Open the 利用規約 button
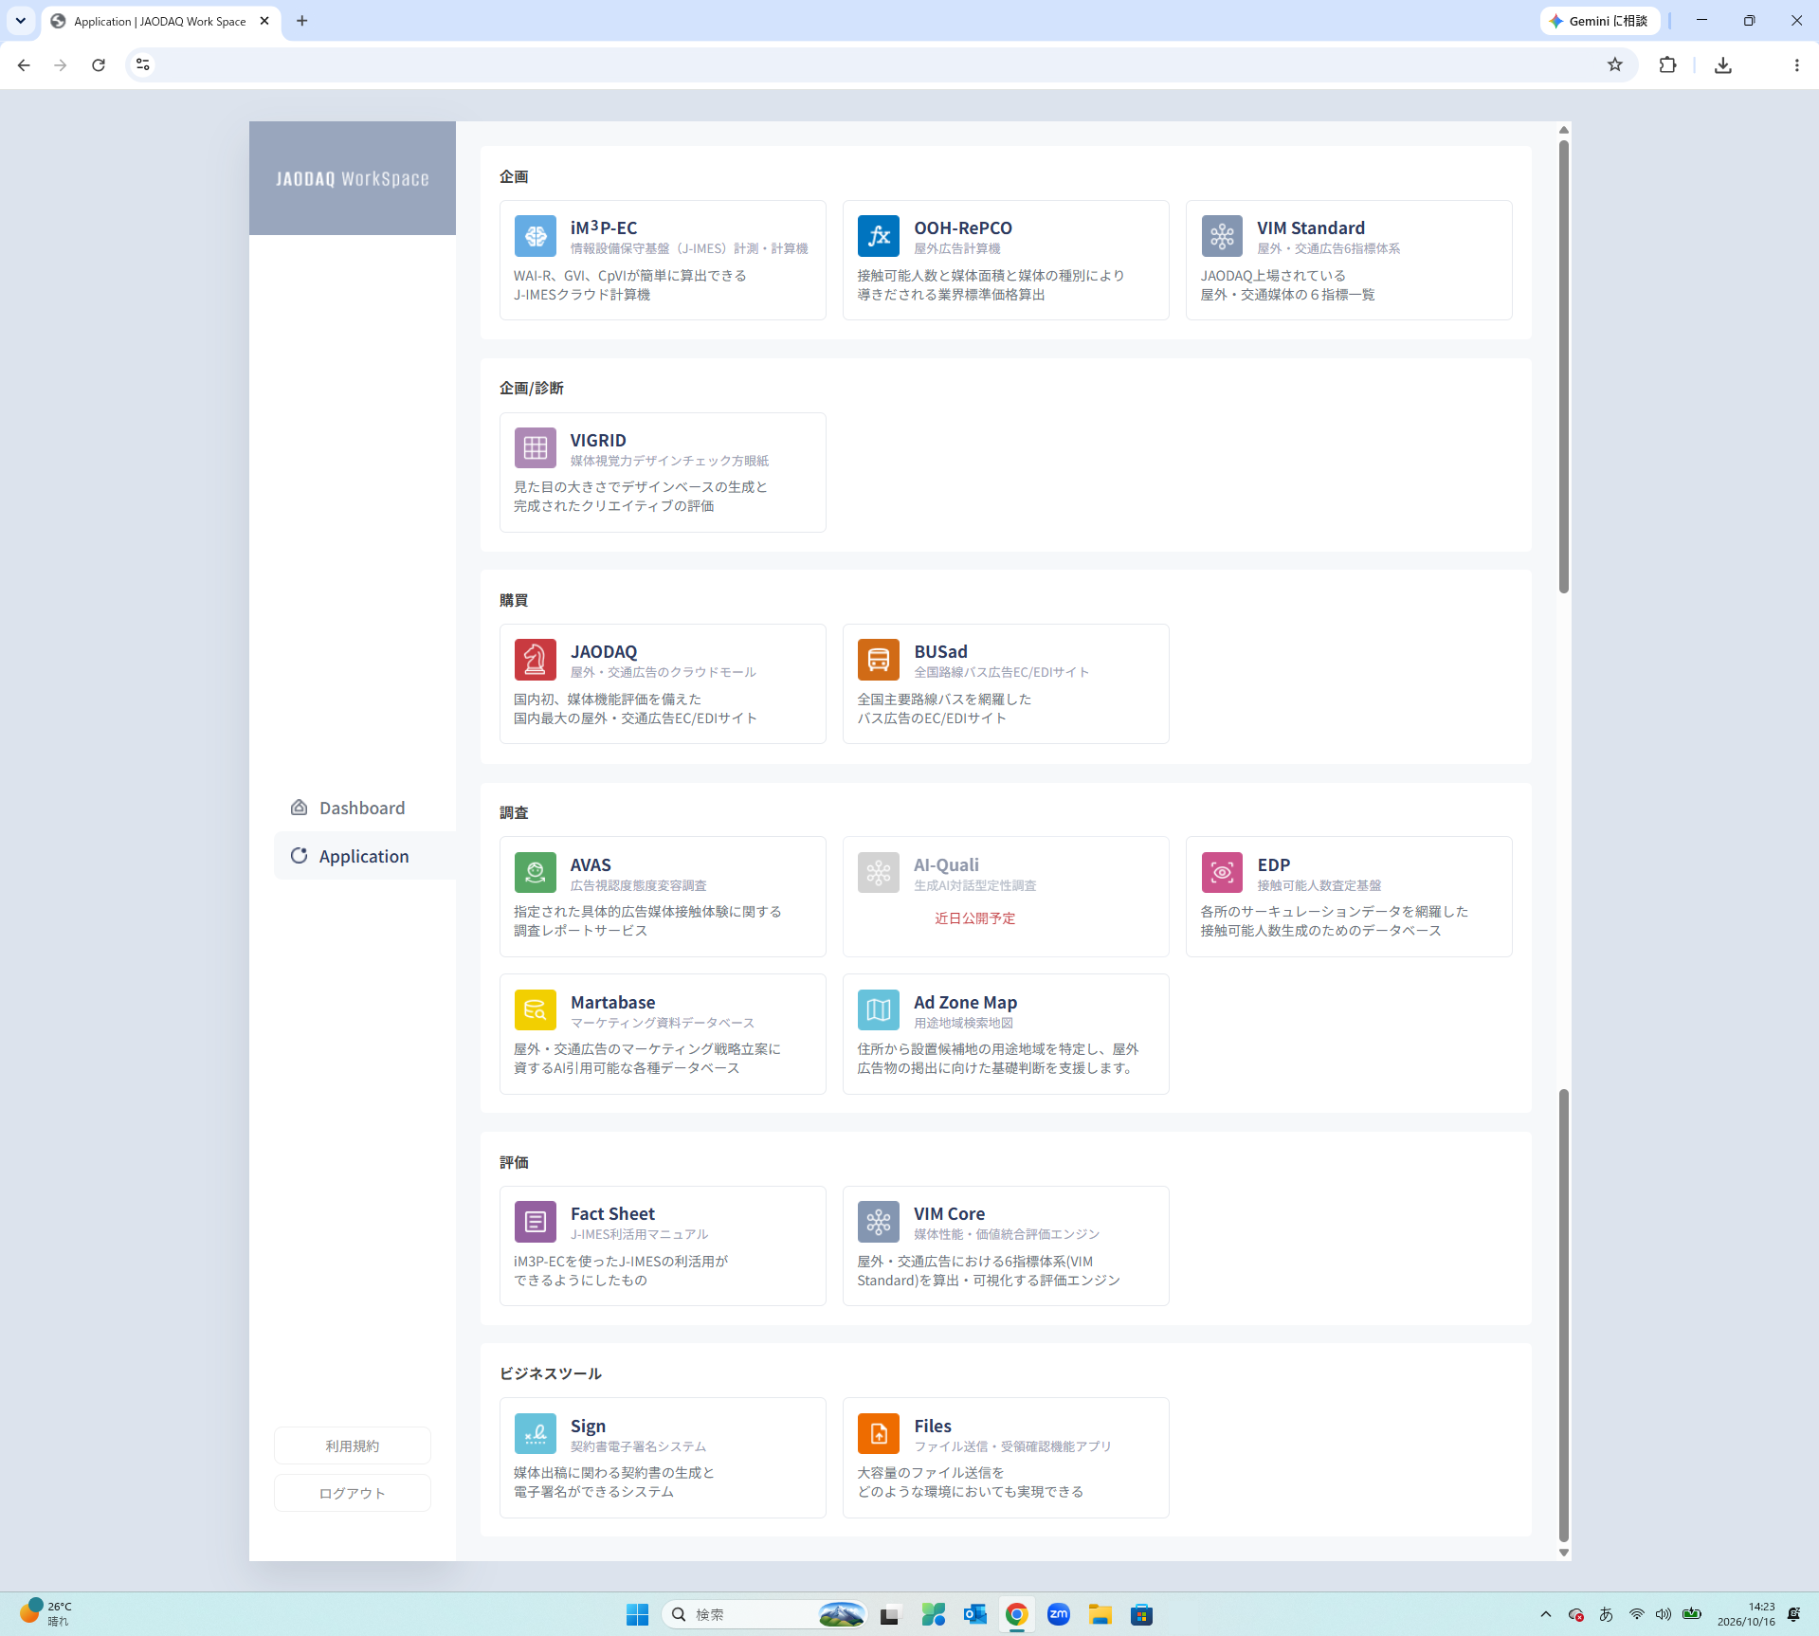1819x1636 pixels. [x=353, y=1445]
